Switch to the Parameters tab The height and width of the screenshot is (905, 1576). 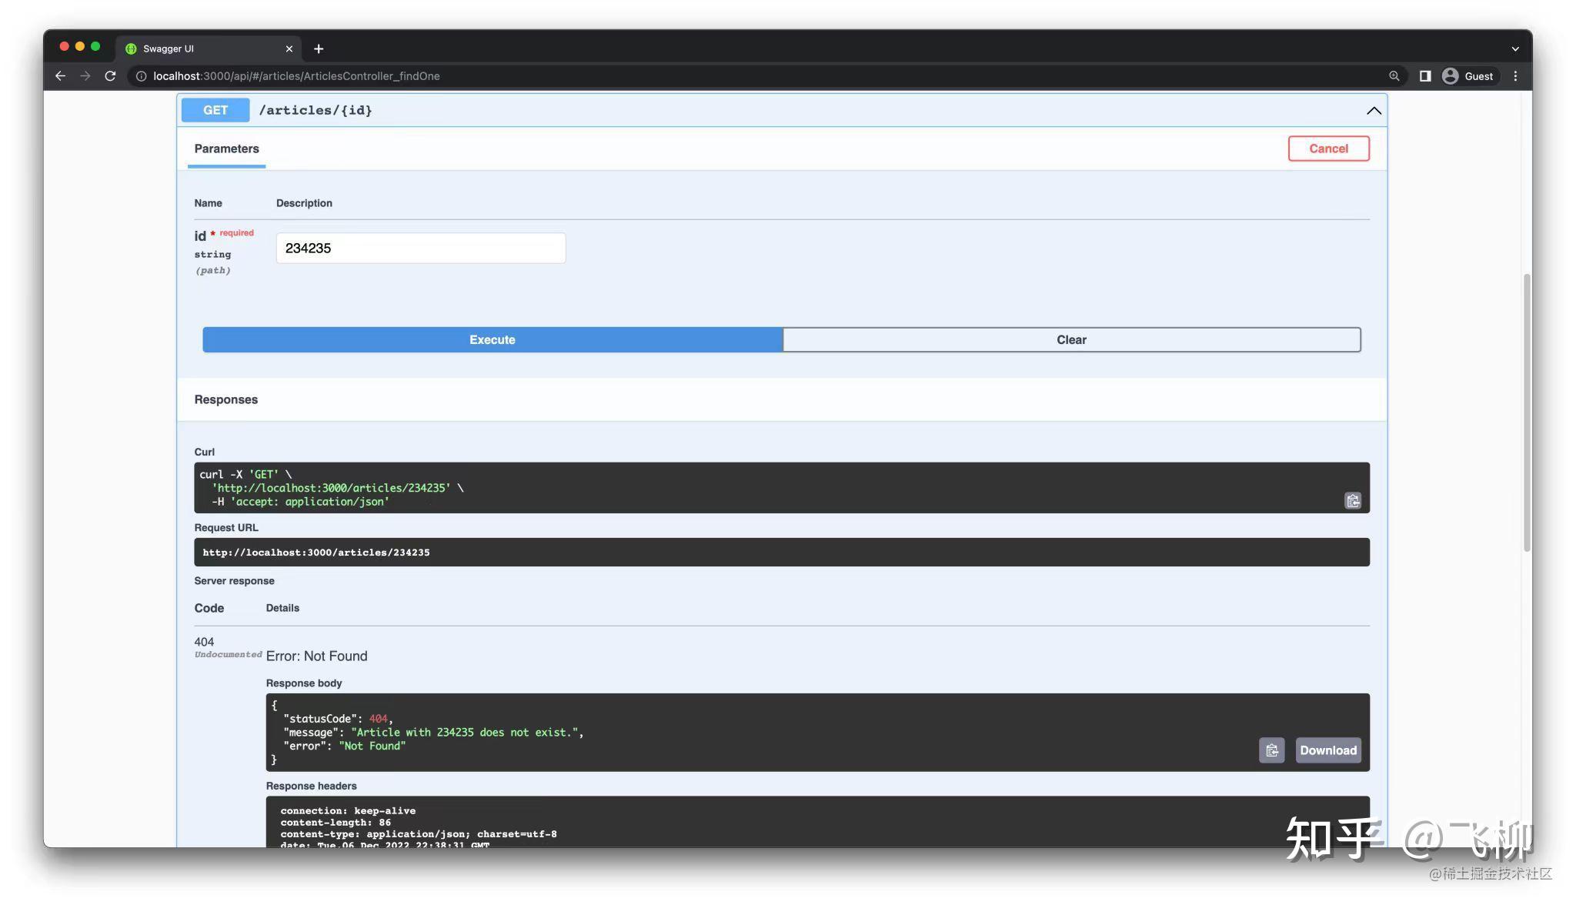[226, 149]
